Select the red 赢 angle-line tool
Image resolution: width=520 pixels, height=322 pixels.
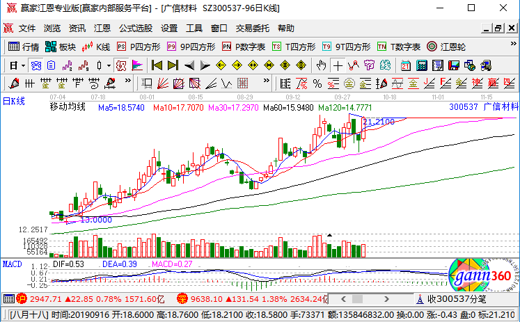493,83
